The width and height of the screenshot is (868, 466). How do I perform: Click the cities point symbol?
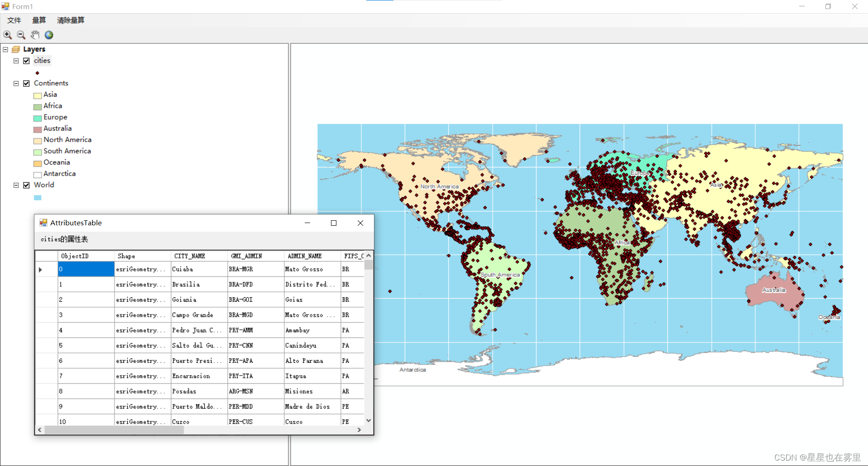tap(38, 73)
